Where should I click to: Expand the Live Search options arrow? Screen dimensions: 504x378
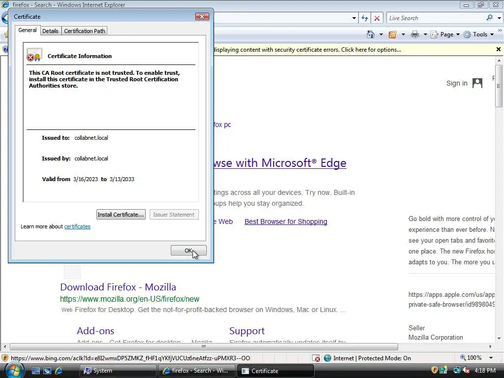tap(499, 18)
